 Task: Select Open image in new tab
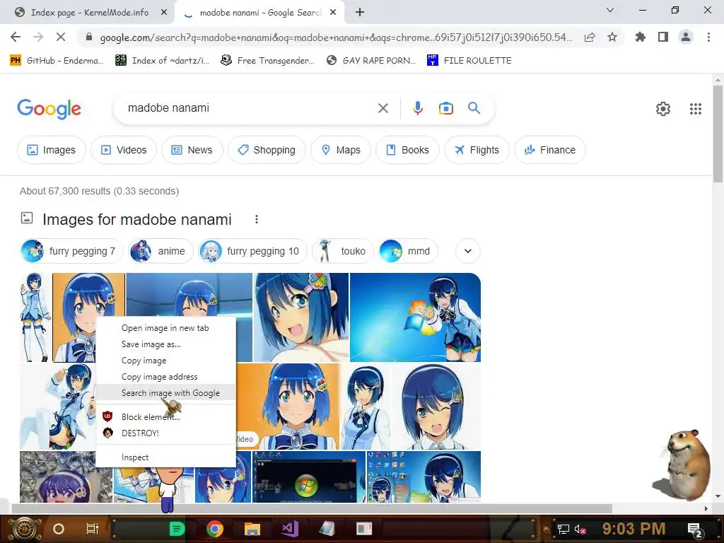pyautogui.click(x=165, y=328)
